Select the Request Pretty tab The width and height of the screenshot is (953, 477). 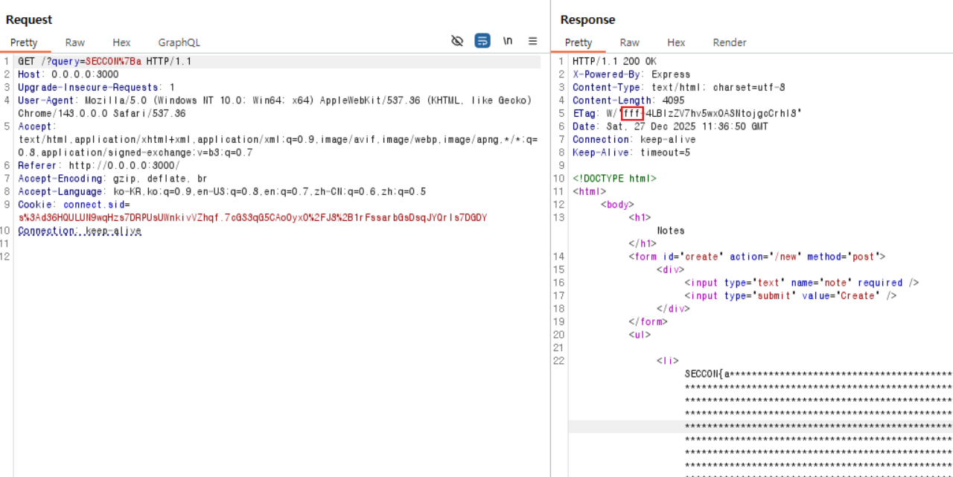click(24, 42)
